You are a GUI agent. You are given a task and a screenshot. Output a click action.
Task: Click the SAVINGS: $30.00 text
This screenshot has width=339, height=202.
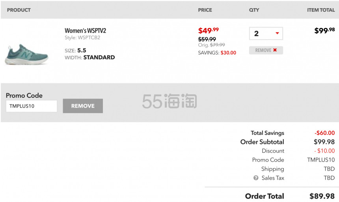click(x=217, y=53)
